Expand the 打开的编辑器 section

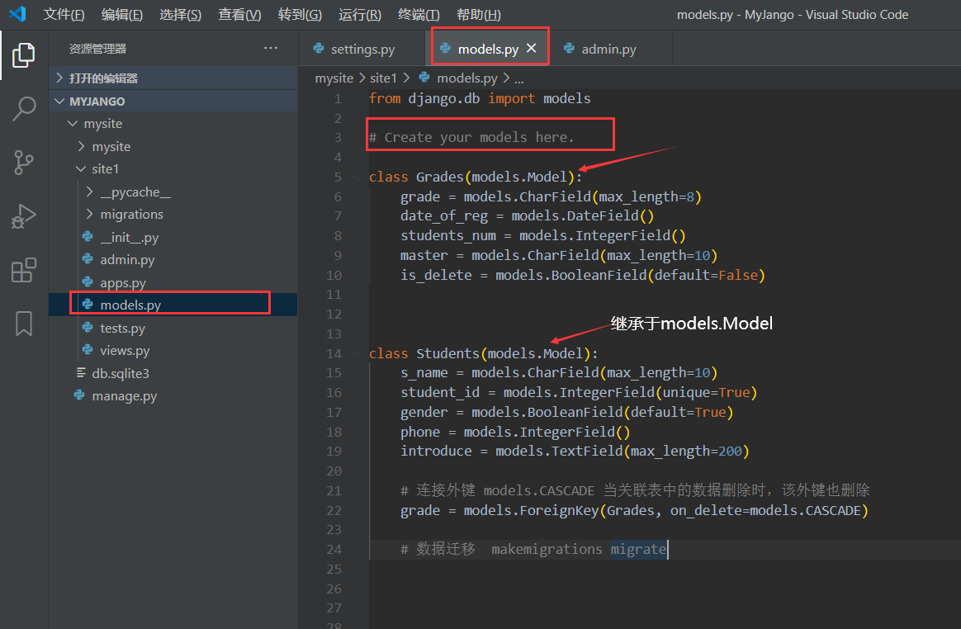coord(173,78)
